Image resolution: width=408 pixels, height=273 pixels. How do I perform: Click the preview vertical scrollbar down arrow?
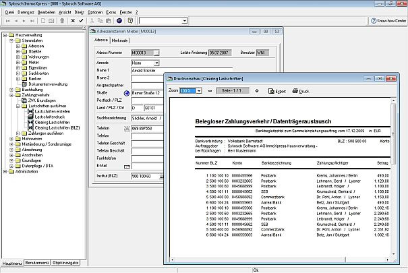coord(393,253)
